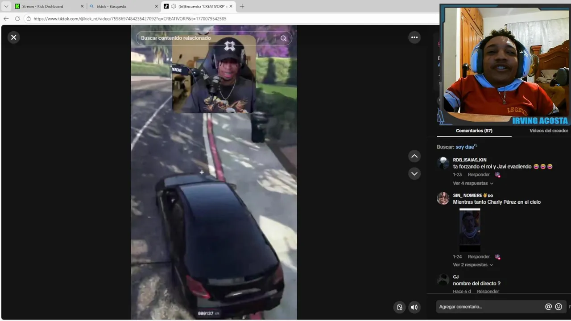The width and height of the screenshot is (571, 321).
Task: Reply to SIN_NOMBRE's comment via Responder
Action: (x=479, y=257)
